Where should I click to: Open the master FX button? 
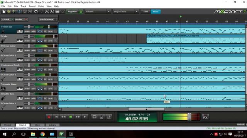[205, 117]
